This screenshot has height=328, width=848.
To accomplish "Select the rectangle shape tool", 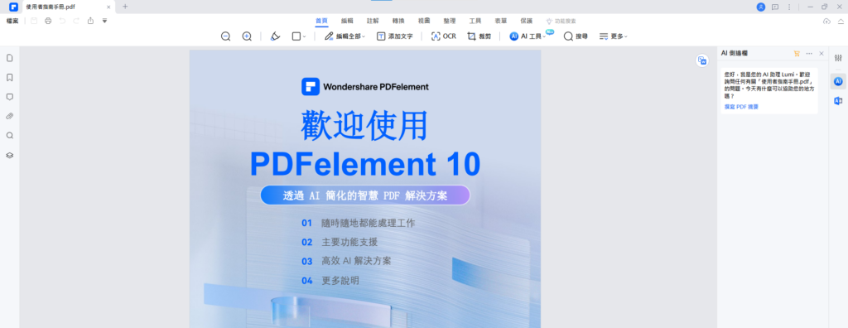I will tap(296, 36).
